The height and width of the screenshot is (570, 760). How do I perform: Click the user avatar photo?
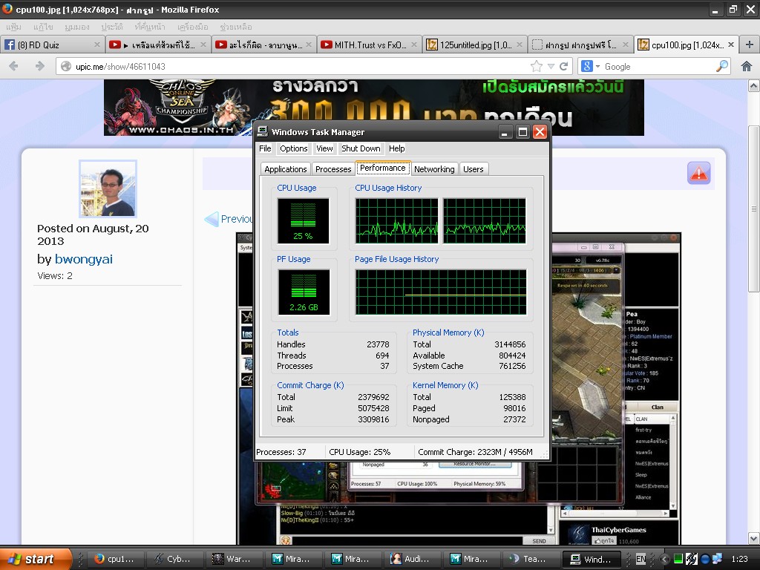pyautogui.click(x=108, y=189)
